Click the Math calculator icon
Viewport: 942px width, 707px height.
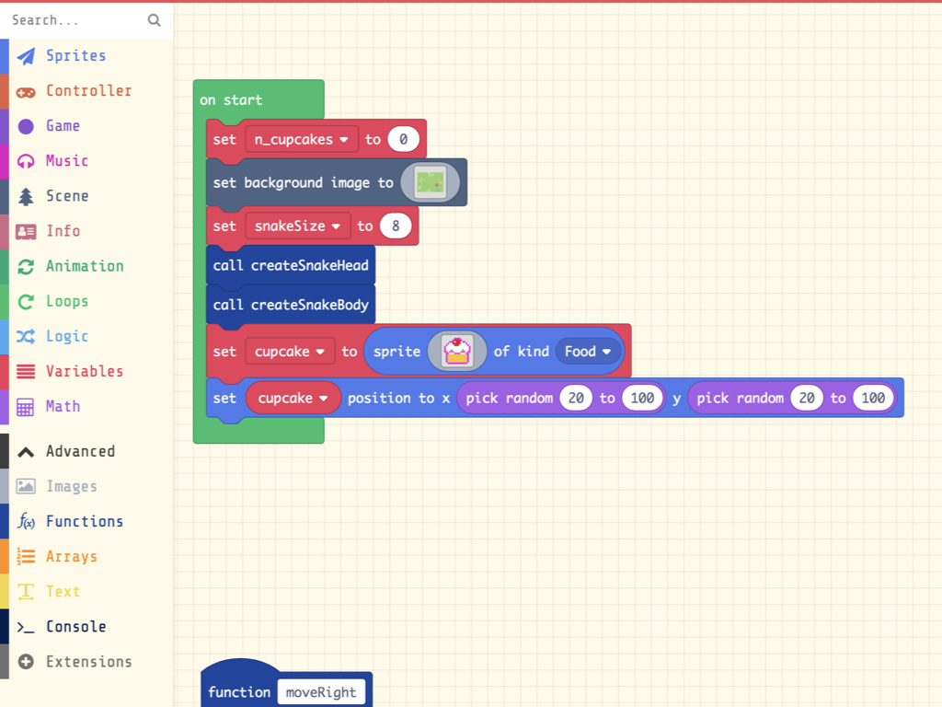pyautogui.click(x=26, y=407)
